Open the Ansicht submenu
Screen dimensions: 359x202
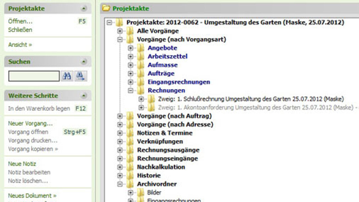point(20,45)
